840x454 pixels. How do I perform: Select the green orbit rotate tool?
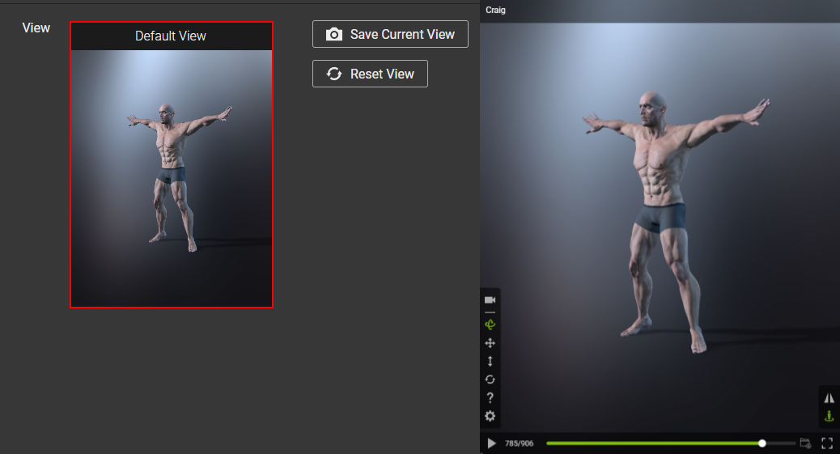pos(490,325)
